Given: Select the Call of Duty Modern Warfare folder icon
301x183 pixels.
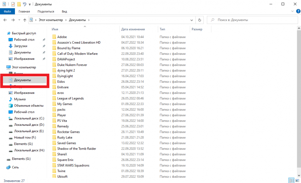Looking at the screenshot, I should (x=54, y=54).
